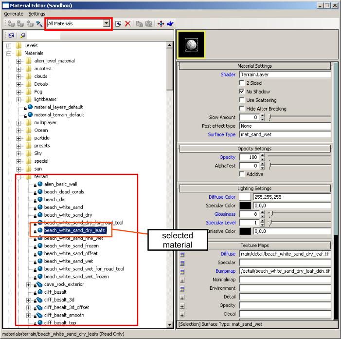Screen dimensions: 341x339
Task: Click the magnifier search icon
Action: [x=22, y=36]
